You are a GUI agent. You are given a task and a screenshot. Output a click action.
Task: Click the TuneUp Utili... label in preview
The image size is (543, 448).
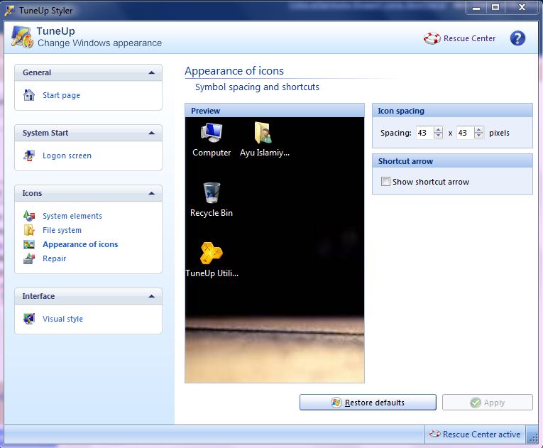click(212, 273)
